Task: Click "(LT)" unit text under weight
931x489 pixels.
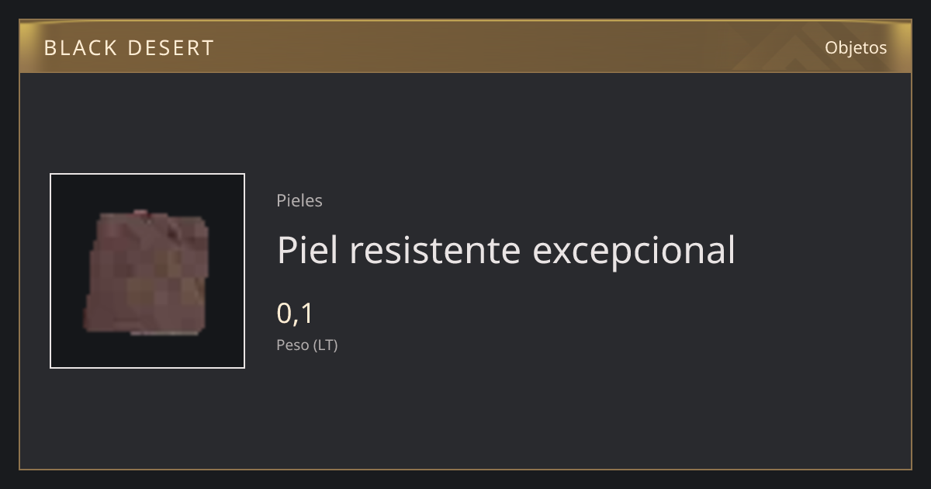Action: click(x=326, y=345)
